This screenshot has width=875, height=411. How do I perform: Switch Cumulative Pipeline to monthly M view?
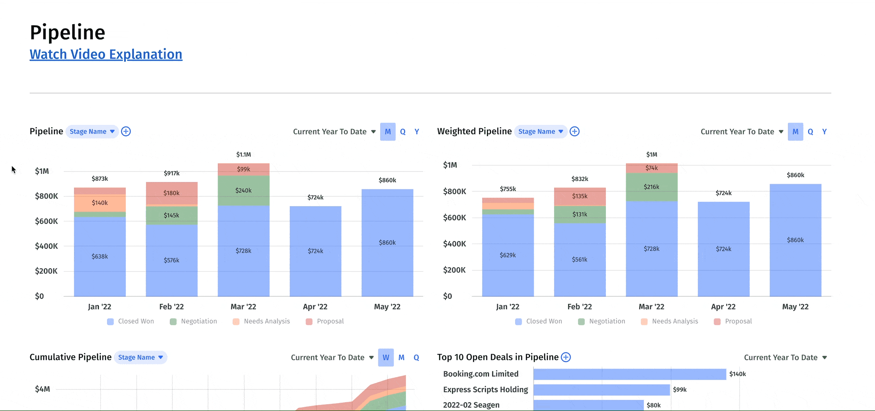click(x=401, y=357)
